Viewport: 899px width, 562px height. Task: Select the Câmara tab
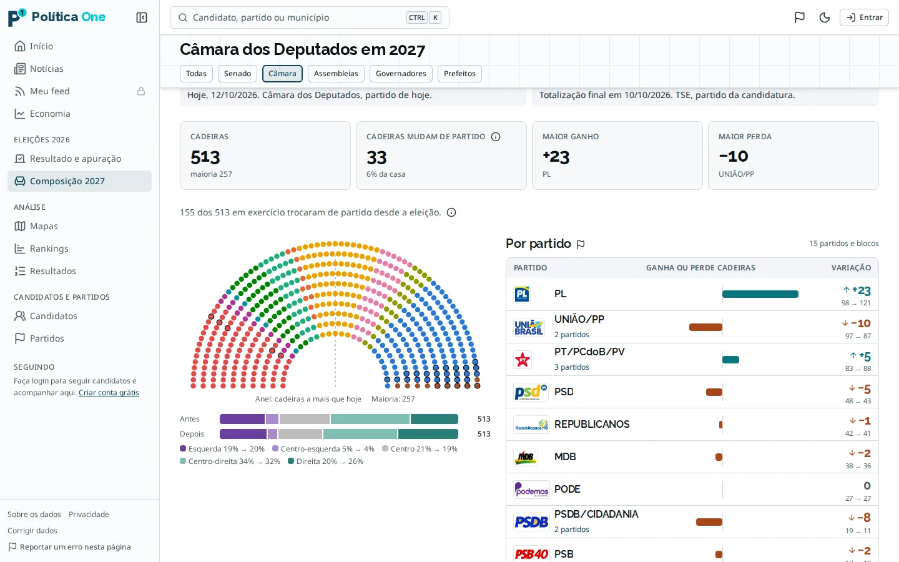click(x=282, y=74)
